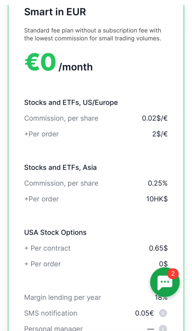Show info for SMS notification fee

click(163, 313)
